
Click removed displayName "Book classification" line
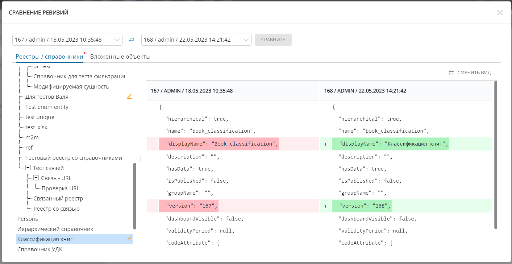click(x=233, y=144)
